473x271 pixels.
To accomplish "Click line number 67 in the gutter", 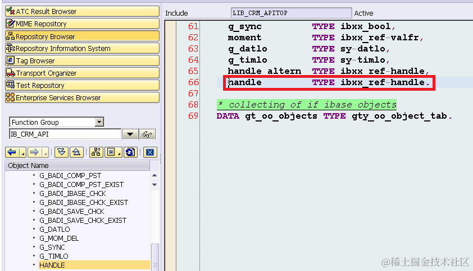I will [193, 94].
